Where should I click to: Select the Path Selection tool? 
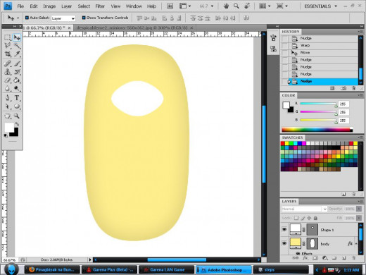(x=8, y=106)
